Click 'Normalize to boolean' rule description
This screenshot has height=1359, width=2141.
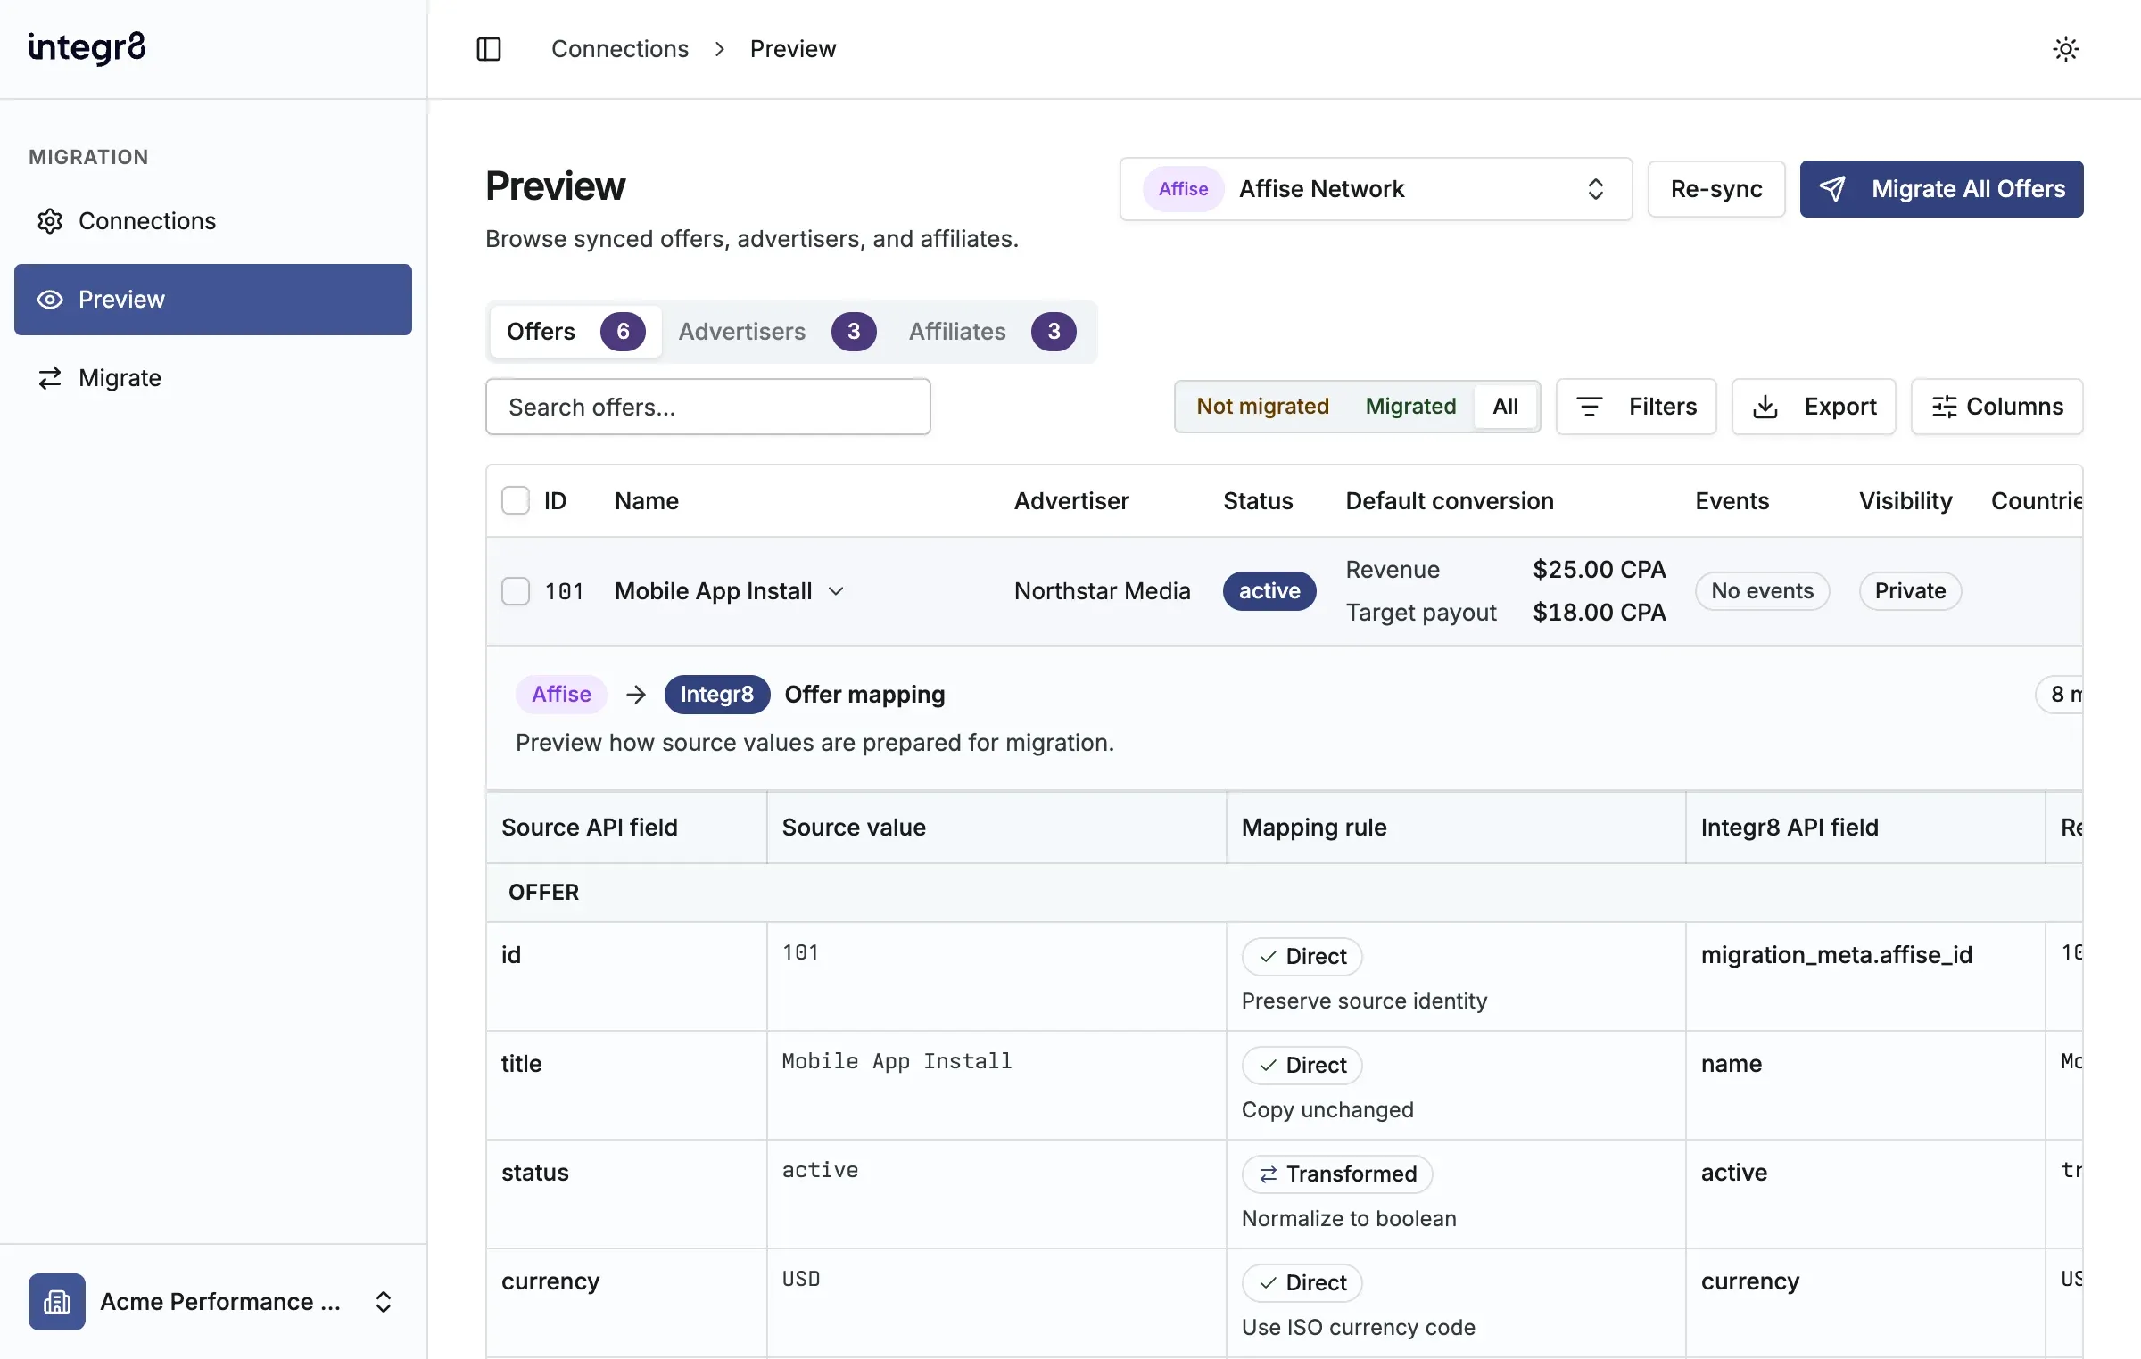click(1349, 1219)
